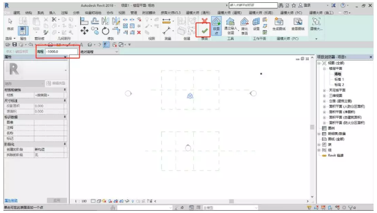Image resolution: width=377 pixels, height=213 pixels.
Task: Expand the 族 (Families) tree node
Action: coord(319,145)
